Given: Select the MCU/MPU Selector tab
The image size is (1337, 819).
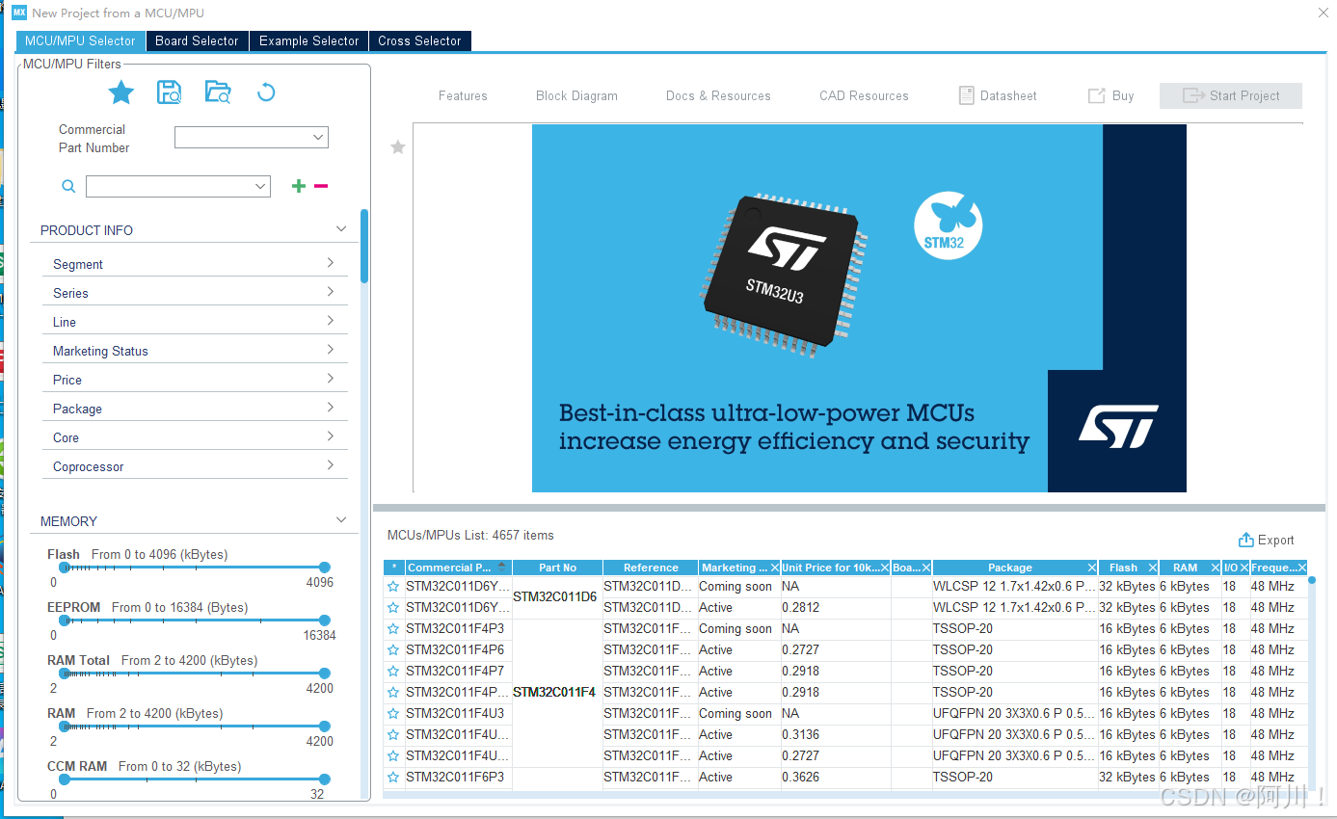Looking at the screenshot, I should point(80,40).
